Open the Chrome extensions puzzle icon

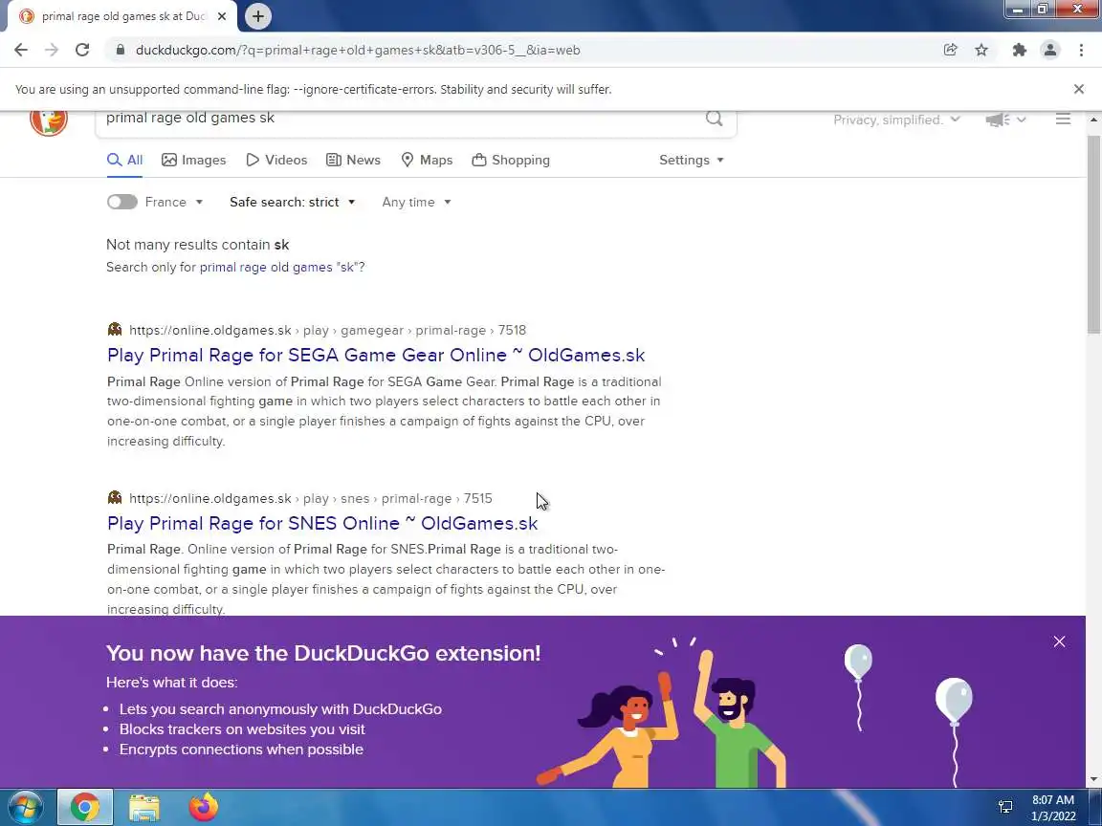click(1019, 50)
